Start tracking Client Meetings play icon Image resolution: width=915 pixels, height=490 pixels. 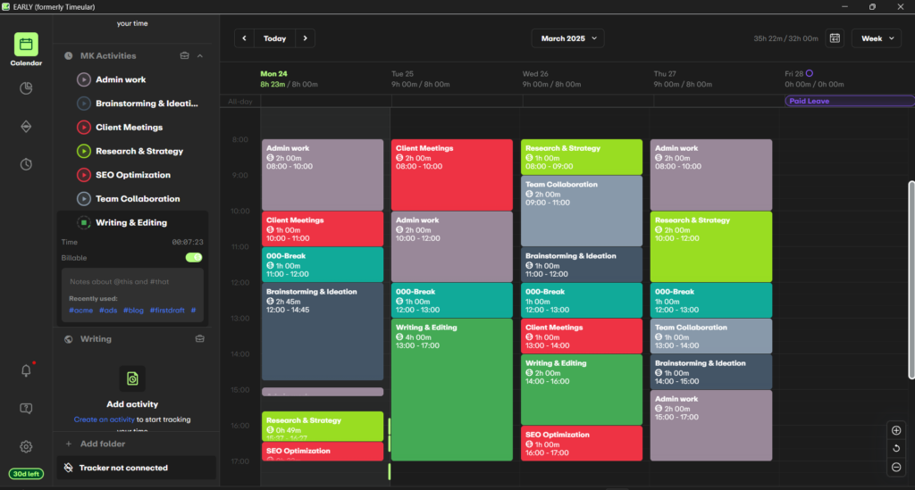[x=83, y=127]
